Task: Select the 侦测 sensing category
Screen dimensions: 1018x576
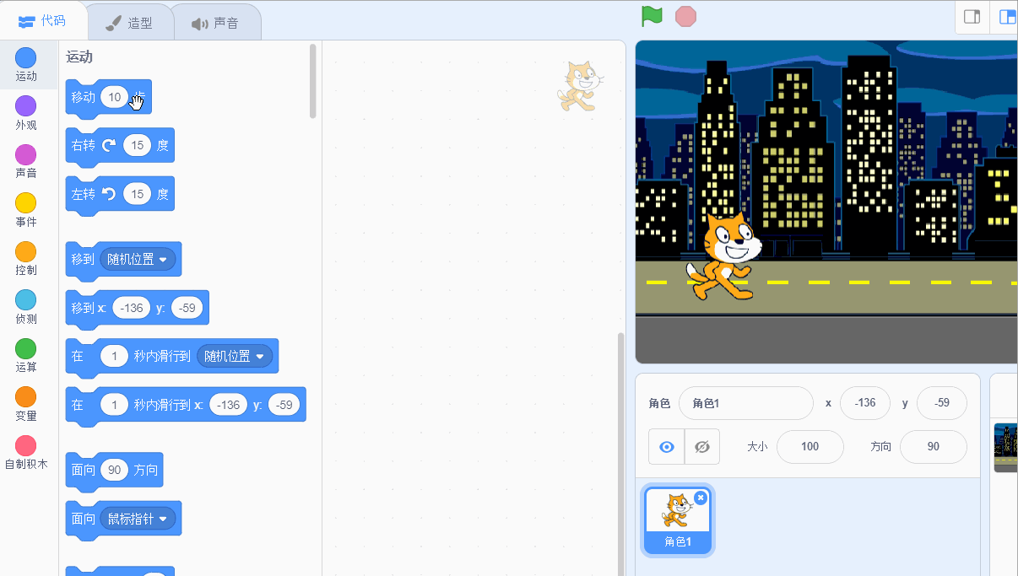Action: 26,307
